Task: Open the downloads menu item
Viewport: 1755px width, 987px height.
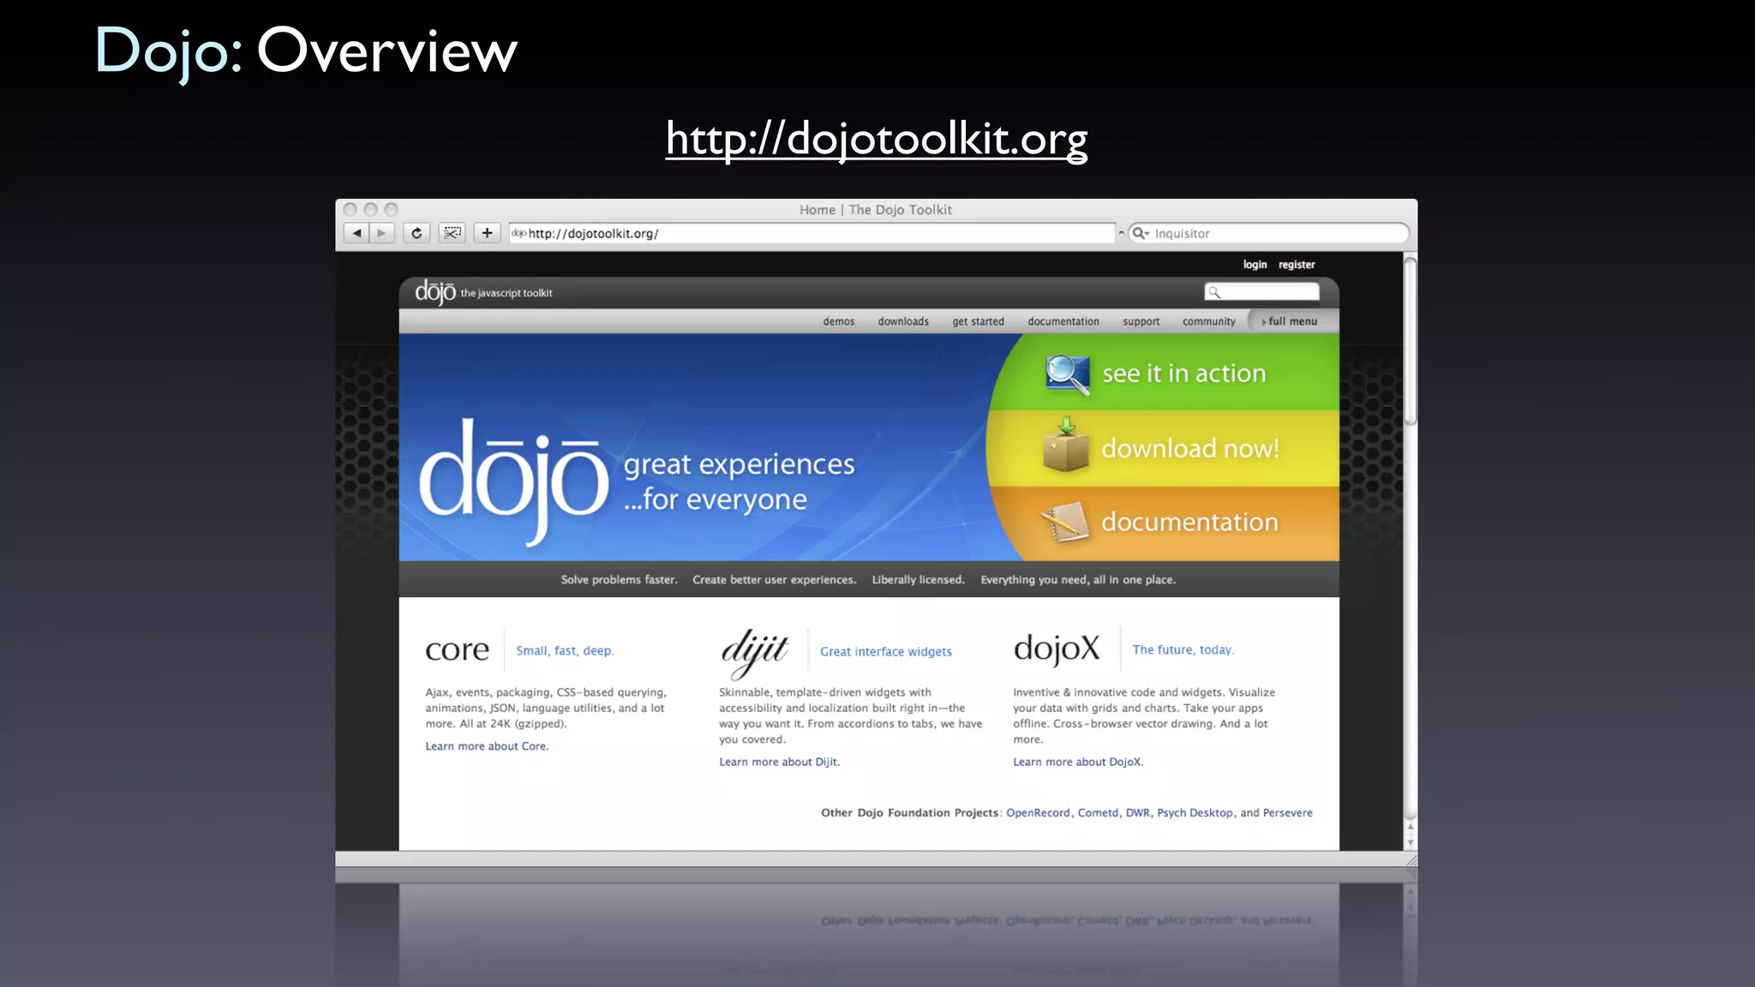Action: click(903, 321)
